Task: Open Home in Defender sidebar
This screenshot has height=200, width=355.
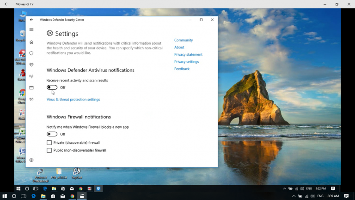Action: pyautogui.click(x=31, y=42)
